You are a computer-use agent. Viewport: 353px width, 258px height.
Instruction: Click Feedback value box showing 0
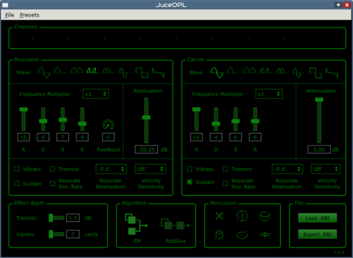pyautogui.click(x=108, y=137)
